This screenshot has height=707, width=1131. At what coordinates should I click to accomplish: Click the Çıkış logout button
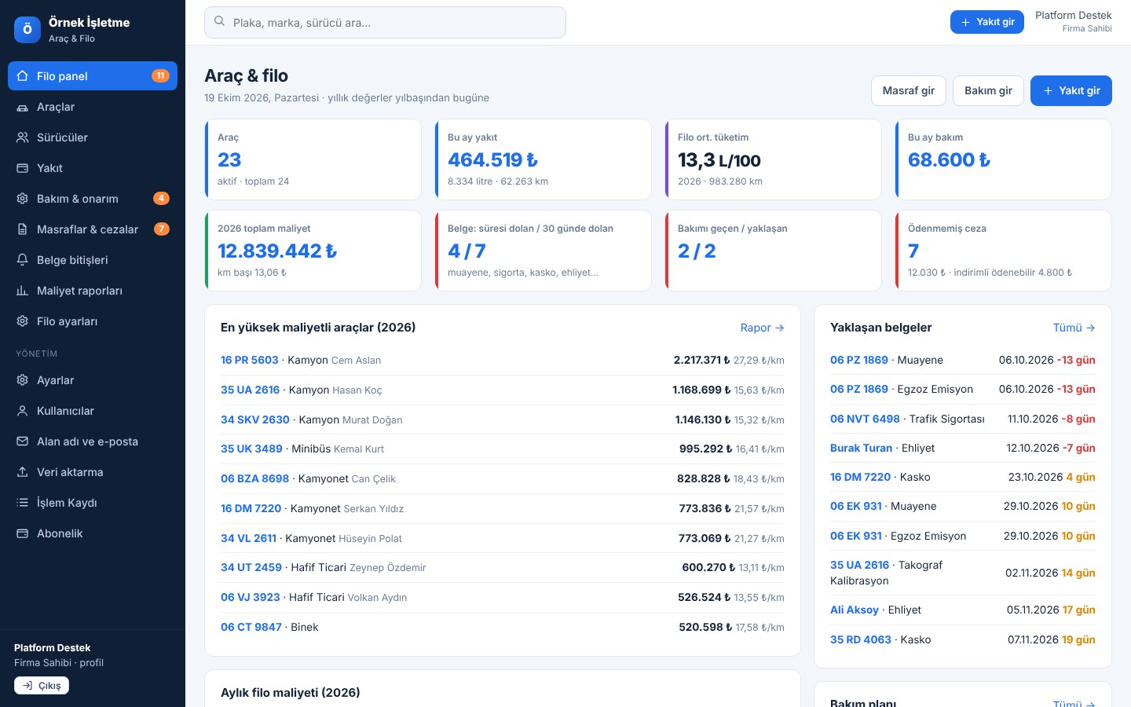click(42, 686)
